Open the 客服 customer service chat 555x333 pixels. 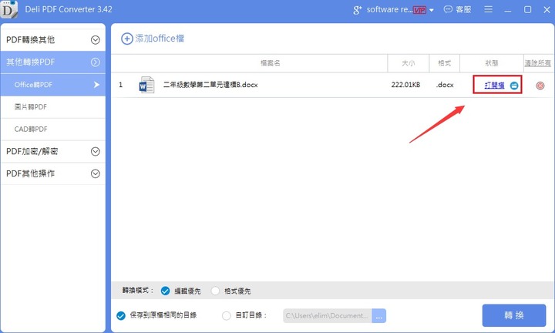click(x=457, y=9)
